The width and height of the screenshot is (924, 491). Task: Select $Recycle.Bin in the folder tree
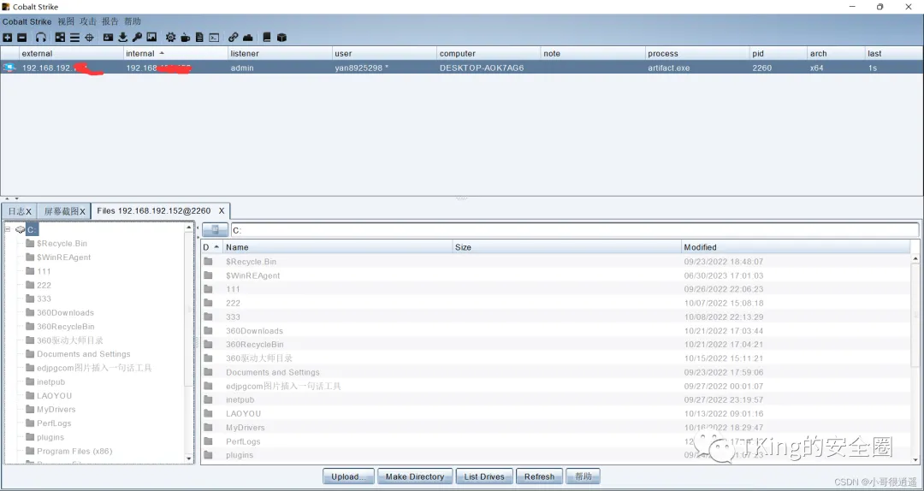coord(62,244)
